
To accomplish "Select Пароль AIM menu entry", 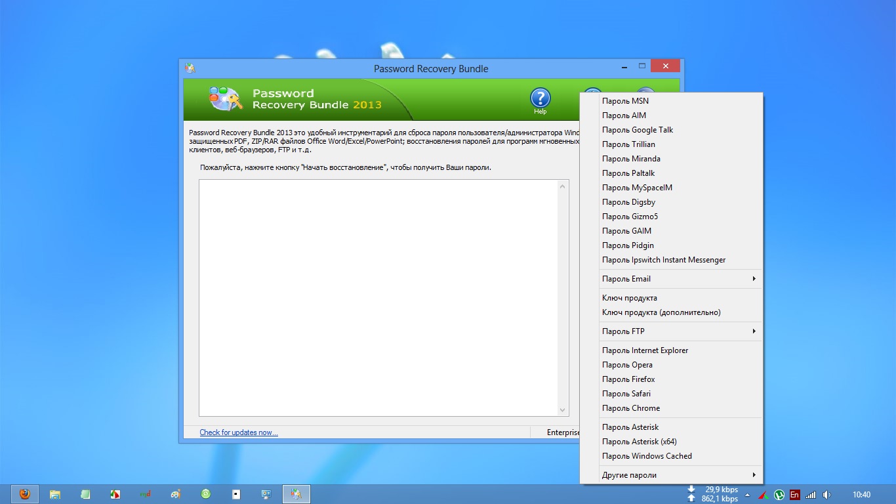I will (672, 115).
